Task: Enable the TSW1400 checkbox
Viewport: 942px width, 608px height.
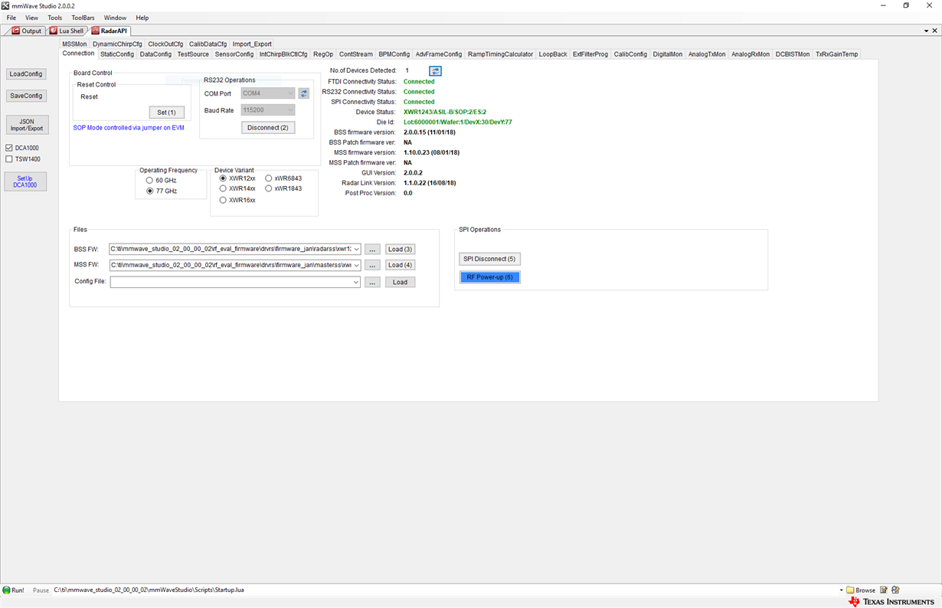Action: click(x=9, y=159)
